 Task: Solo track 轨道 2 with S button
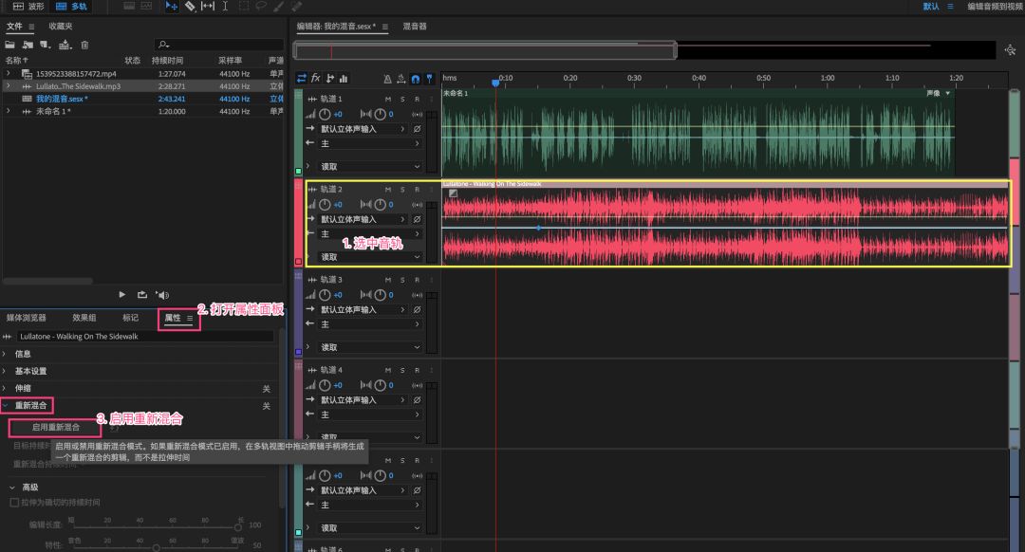point(401,190)
